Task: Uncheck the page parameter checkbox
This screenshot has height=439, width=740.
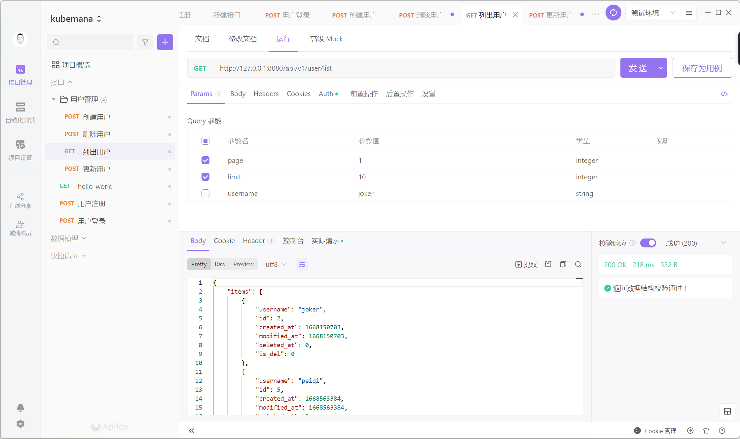Action: tap(205, 160)
